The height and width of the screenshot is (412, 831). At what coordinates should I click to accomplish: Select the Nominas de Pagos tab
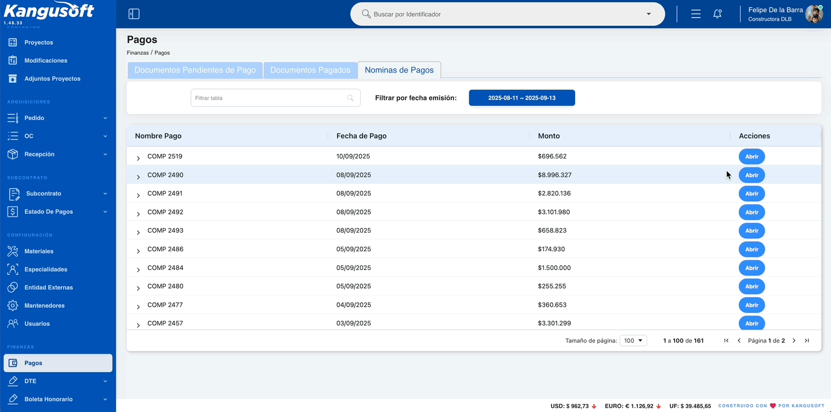(x=399, y=70)
